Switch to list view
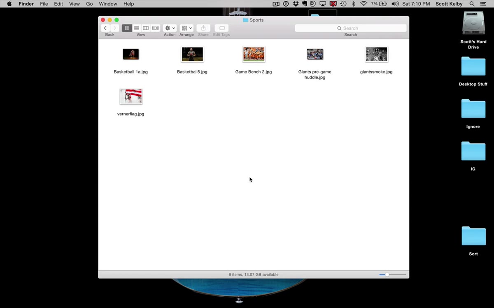Screen dimensions: 494x308 [136, 28]
